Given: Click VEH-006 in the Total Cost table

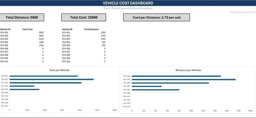Looking at the screenshot, I should 4,48.
